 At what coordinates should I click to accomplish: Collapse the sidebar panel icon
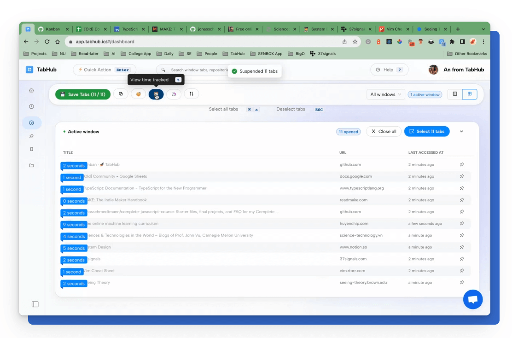click(x=35, y=304)
